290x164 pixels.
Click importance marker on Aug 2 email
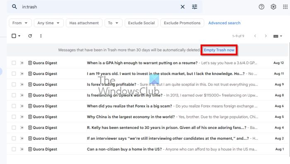pyautogui.click(x=22, y=138)
